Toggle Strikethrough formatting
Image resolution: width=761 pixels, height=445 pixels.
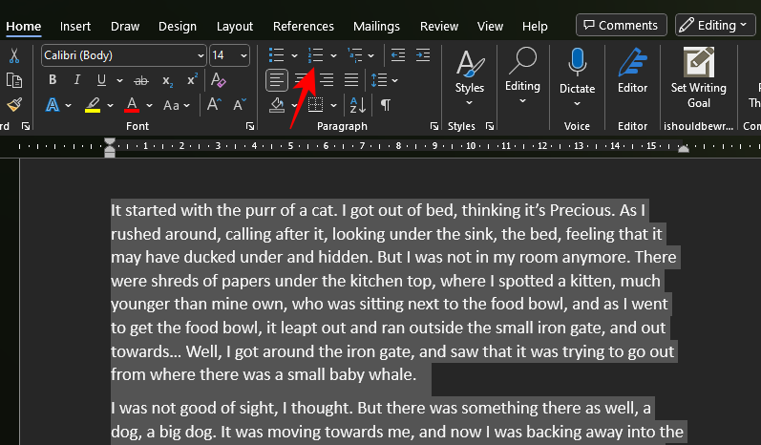click(x=141, y=80)
